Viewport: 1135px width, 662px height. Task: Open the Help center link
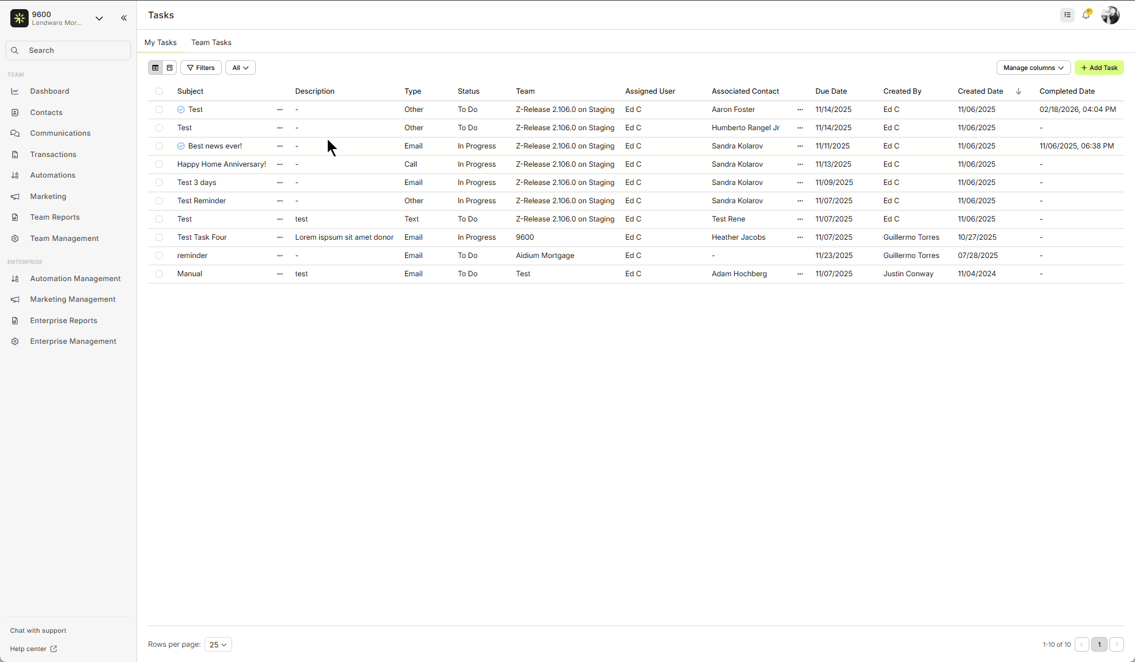[x=29, y=649]
